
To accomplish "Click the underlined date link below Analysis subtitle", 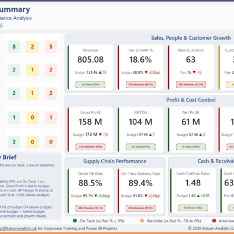I will pyautogui.click(x=1, y=26).
